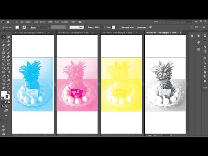Change screen mode button
The width and height of the screenshot is (208, 156).
point(6,110)
